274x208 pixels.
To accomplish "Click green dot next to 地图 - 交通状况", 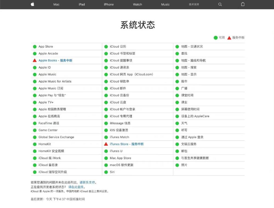I will tap(177, 46).
